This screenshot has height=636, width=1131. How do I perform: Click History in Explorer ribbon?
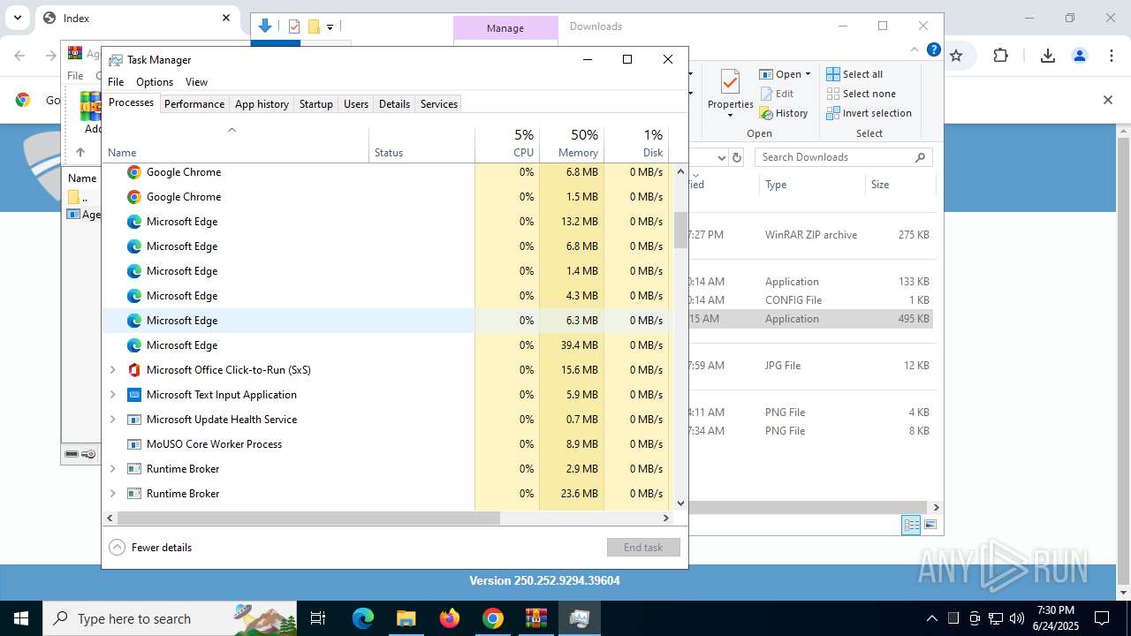click(784, 113)
